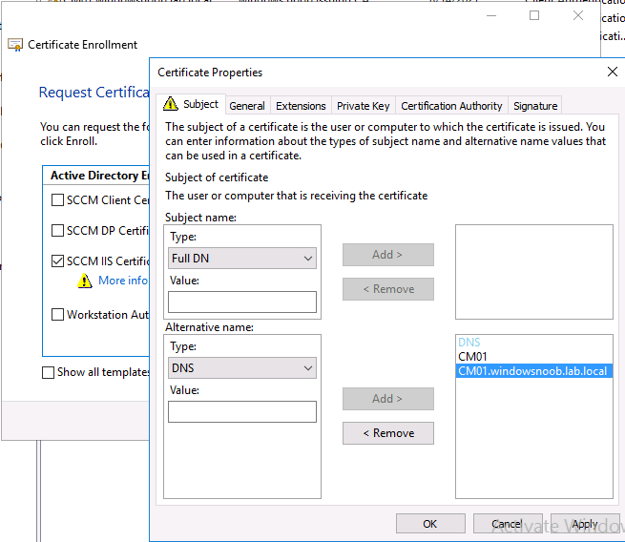This screenshot has height=542, width=625.
Task: Open the Subject name Type dropdown
Action: click(242, 259)
